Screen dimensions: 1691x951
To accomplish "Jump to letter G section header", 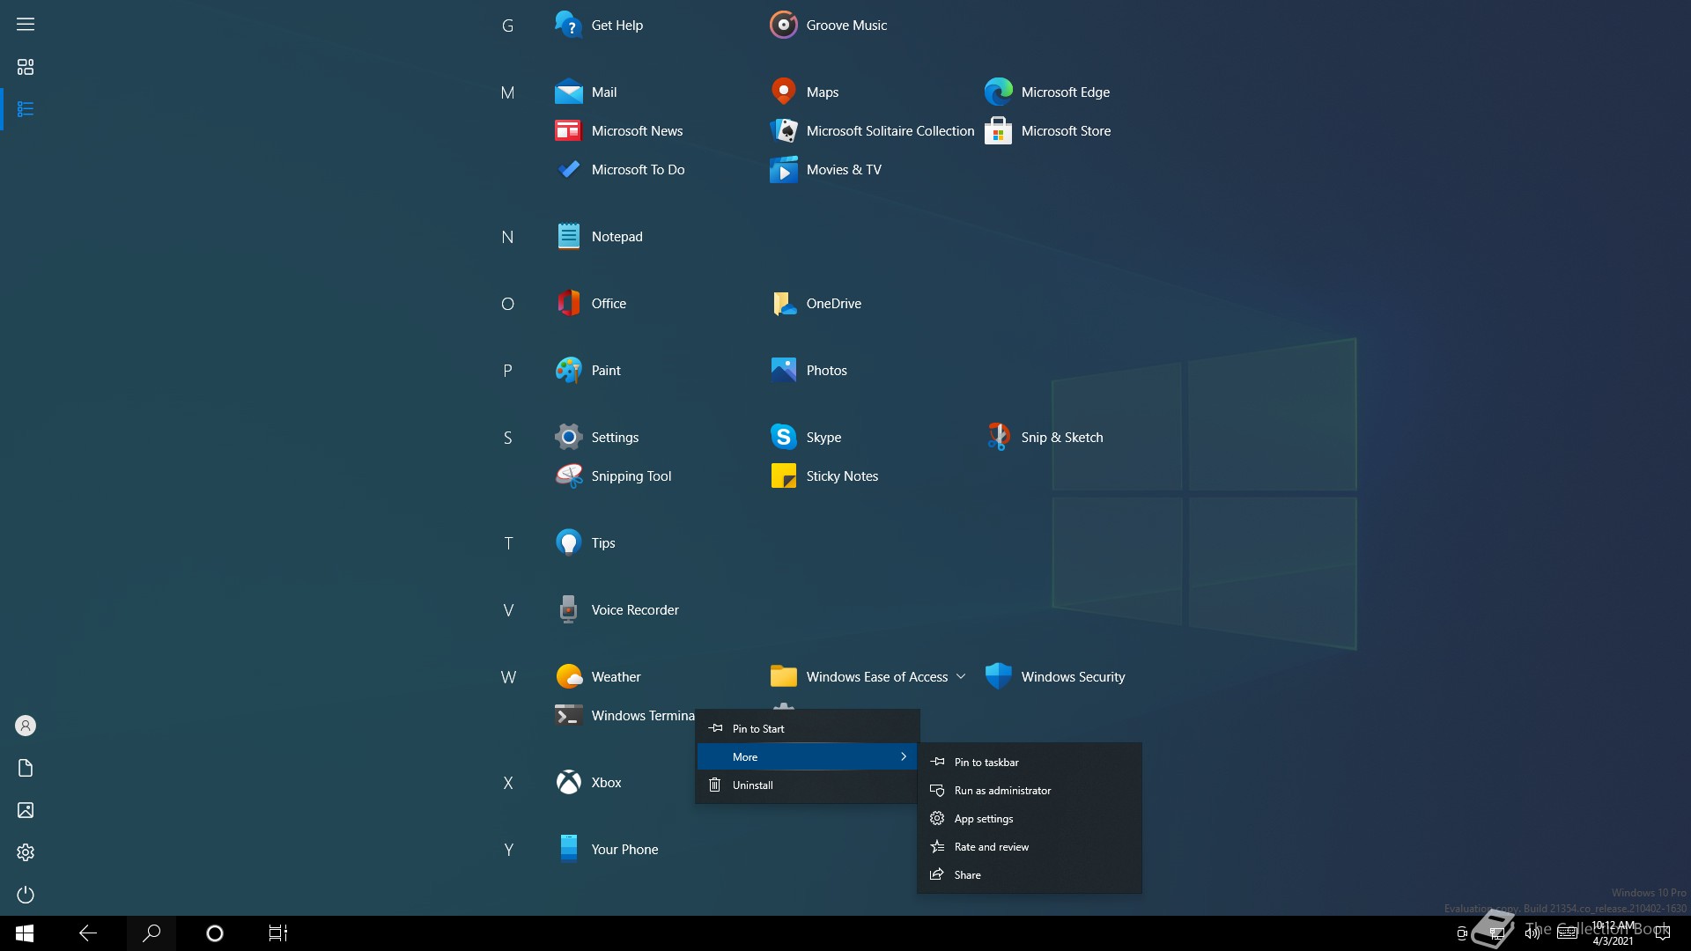I will [507, 26].
